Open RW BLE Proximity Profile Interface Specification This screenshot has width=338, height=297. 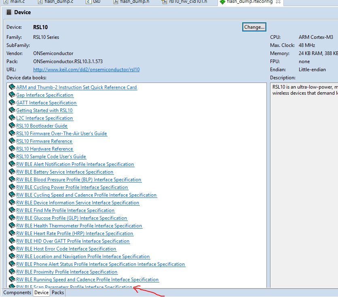[67, 272]
